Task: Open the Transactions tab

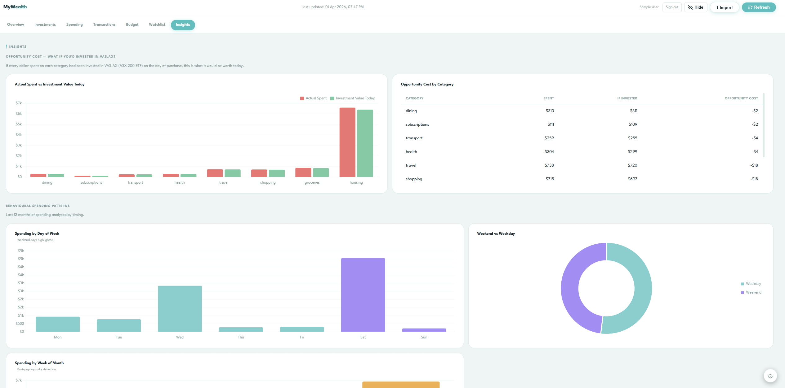Action: tap(104, 24)
